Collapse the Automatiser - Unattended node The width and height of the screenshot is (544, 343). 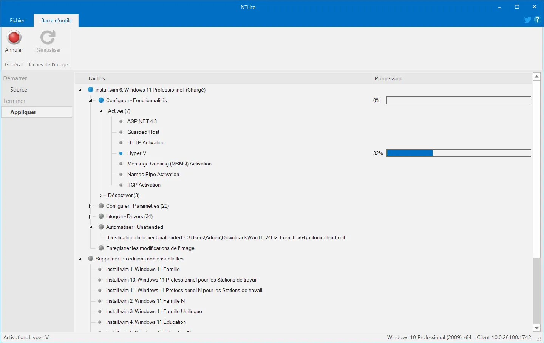pyautogui.click(x=91, y=227)
